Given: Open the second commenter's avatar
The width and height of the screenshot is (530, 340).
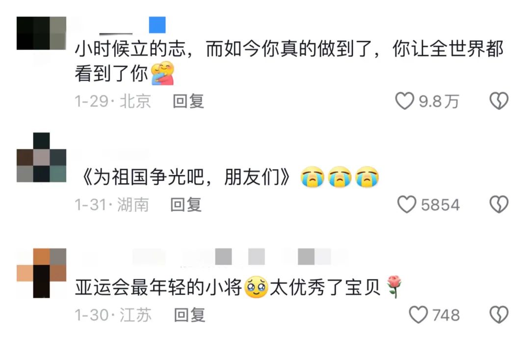Looking at the screenshot, I should coord(41,157).
